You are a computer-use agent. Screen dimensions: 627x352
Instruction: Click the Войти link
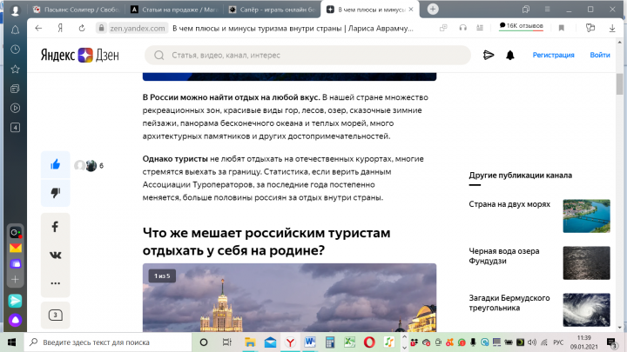pyautogui.click(x=600, y=55)
